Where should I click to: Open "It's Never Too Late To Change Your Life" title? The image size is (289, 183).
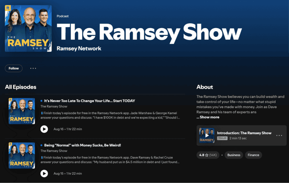(90, 101)
